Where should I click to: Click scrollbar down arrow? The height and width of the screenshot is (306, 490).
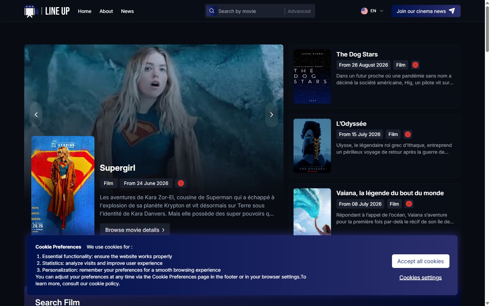pos(487,303)
